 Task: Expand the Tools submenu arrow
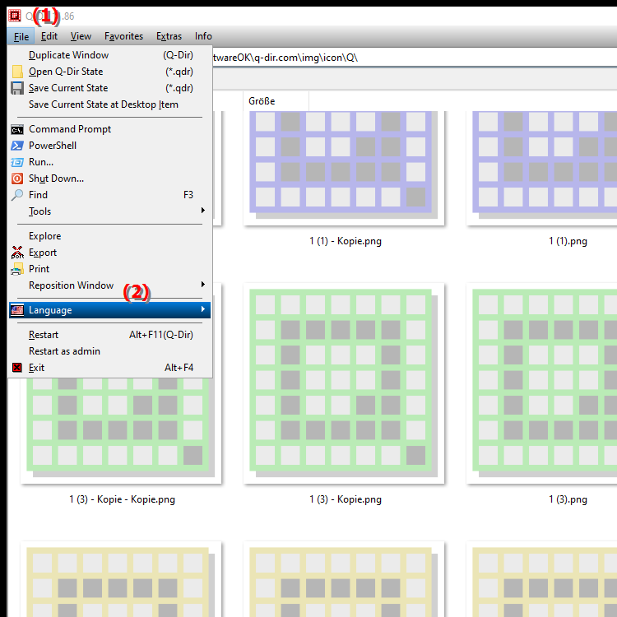point(203,211)
